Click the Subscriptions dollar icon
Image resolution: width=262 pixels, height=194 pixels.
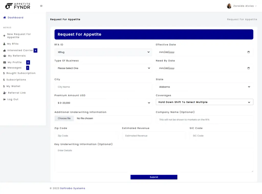tap(4, 80)
